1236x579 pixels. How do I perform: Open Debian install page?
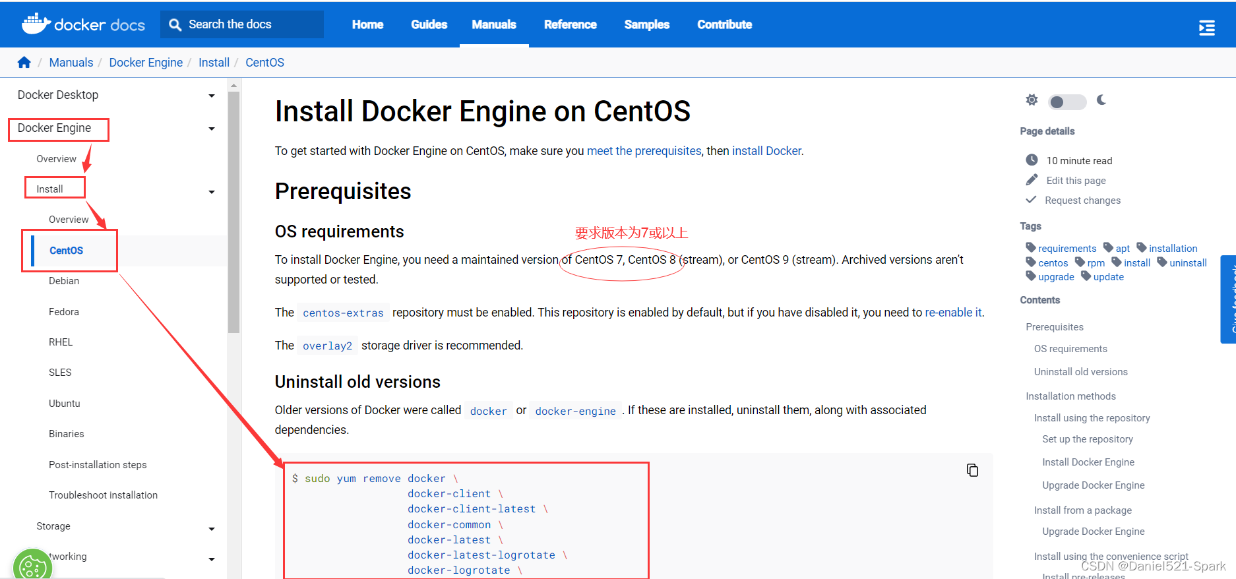tap(64, 281)
